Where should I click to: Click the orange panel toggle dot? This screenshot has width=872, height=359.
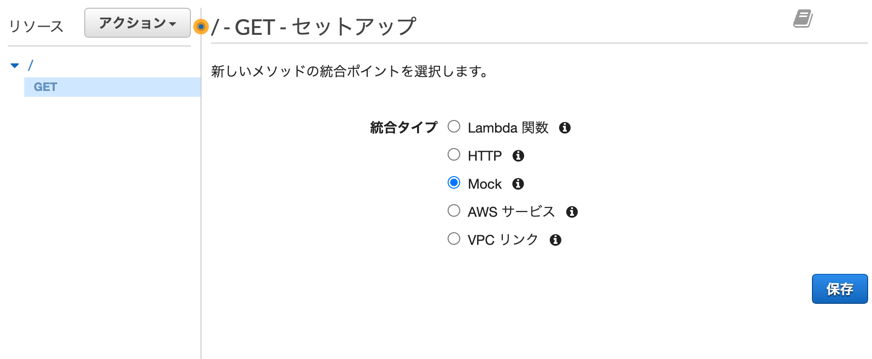[201, 27]
